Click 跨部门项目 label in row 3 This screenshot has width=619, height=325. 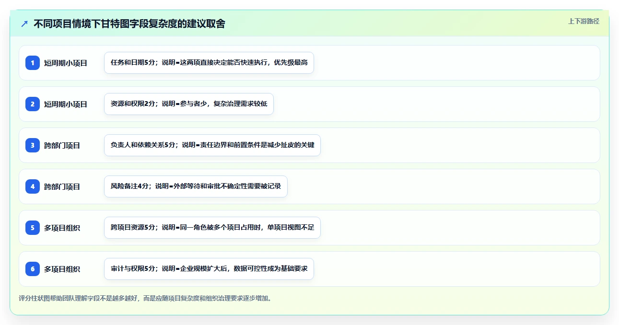[62, 145]
